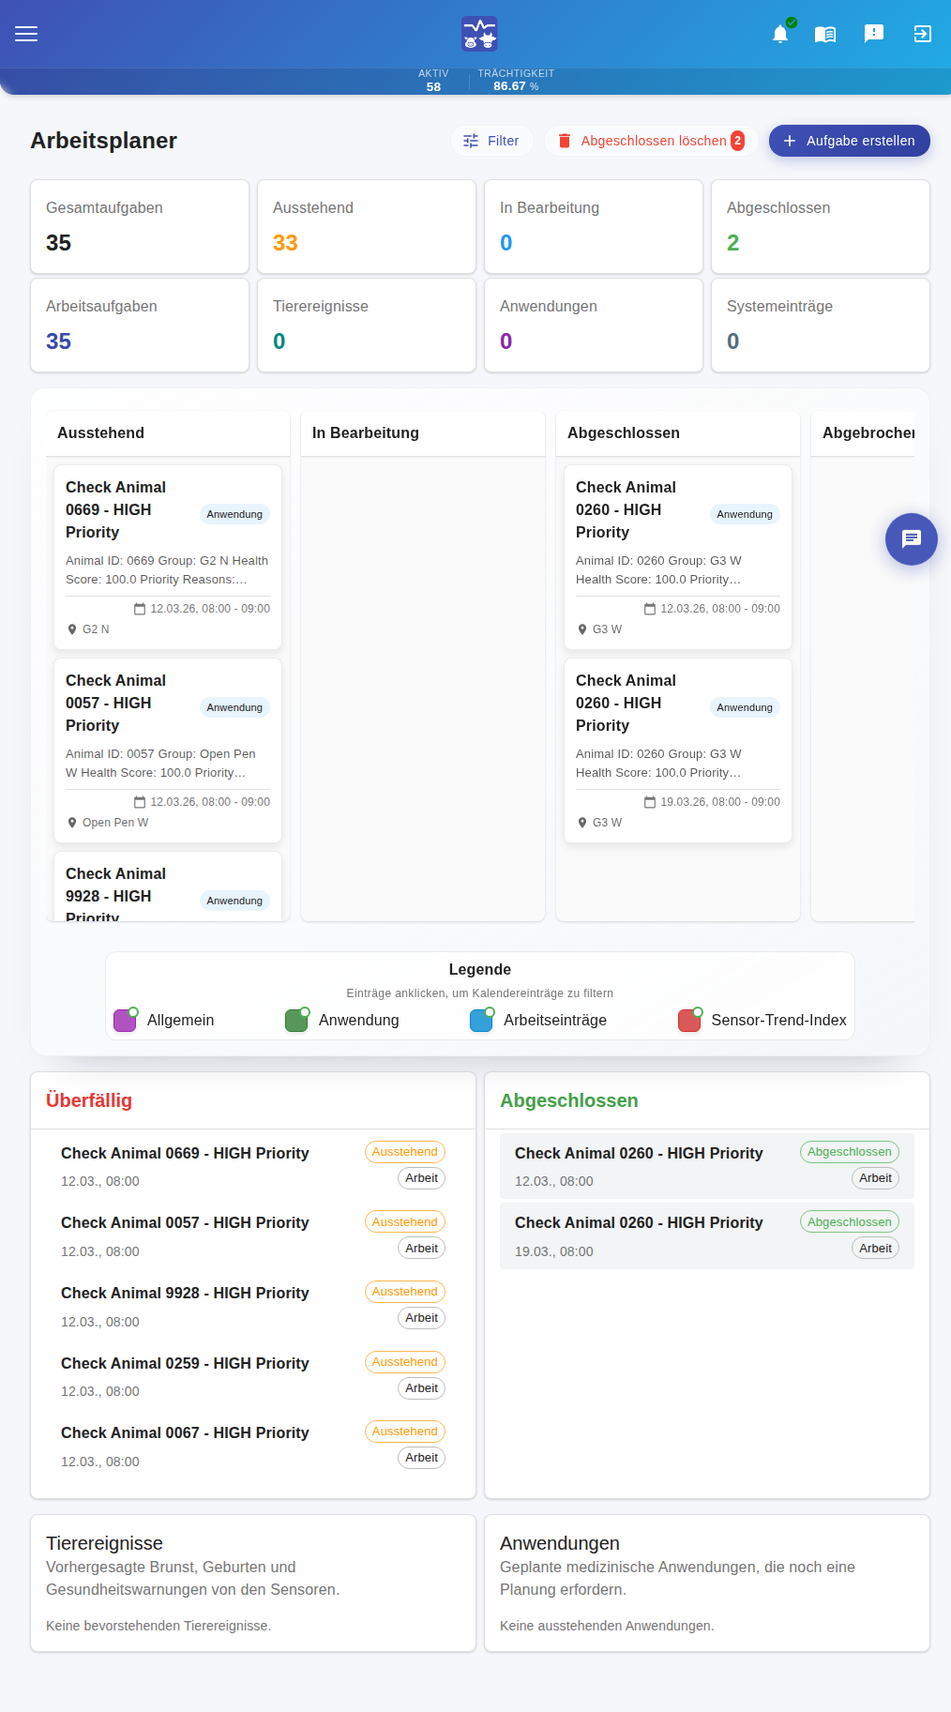Open Check Animal 0669 kanban card

point(168,557)
